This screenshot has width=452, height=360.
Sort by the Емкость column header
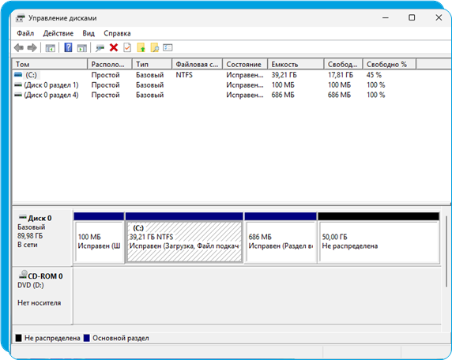[x=296, y=64]
